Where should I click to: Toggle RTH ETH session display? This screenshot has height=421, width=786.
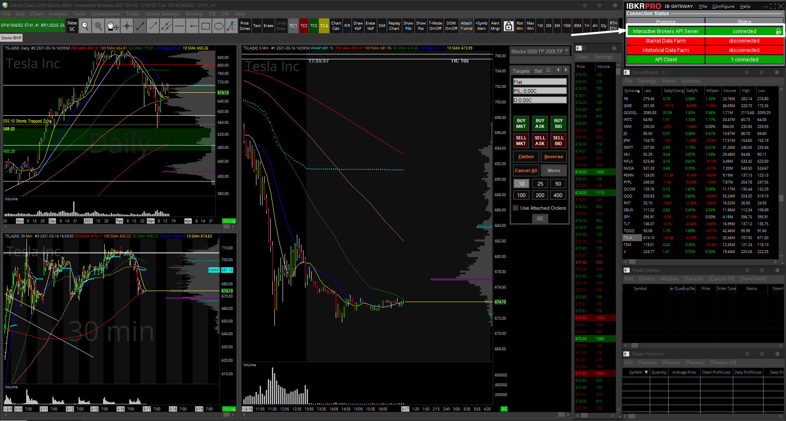(x=613, y=26)
